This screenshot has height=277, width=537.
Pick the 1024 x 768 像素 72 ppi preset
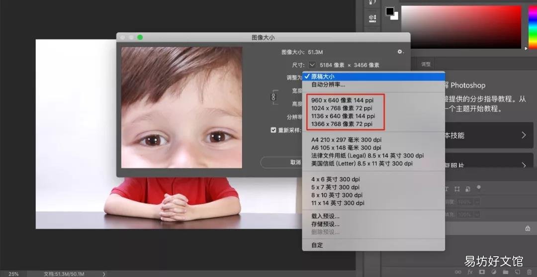click(x=342, y=108)
